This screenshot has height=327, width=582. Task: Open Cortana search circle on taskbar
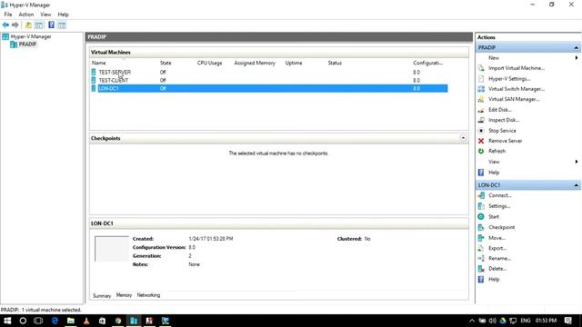pos(23,321)
